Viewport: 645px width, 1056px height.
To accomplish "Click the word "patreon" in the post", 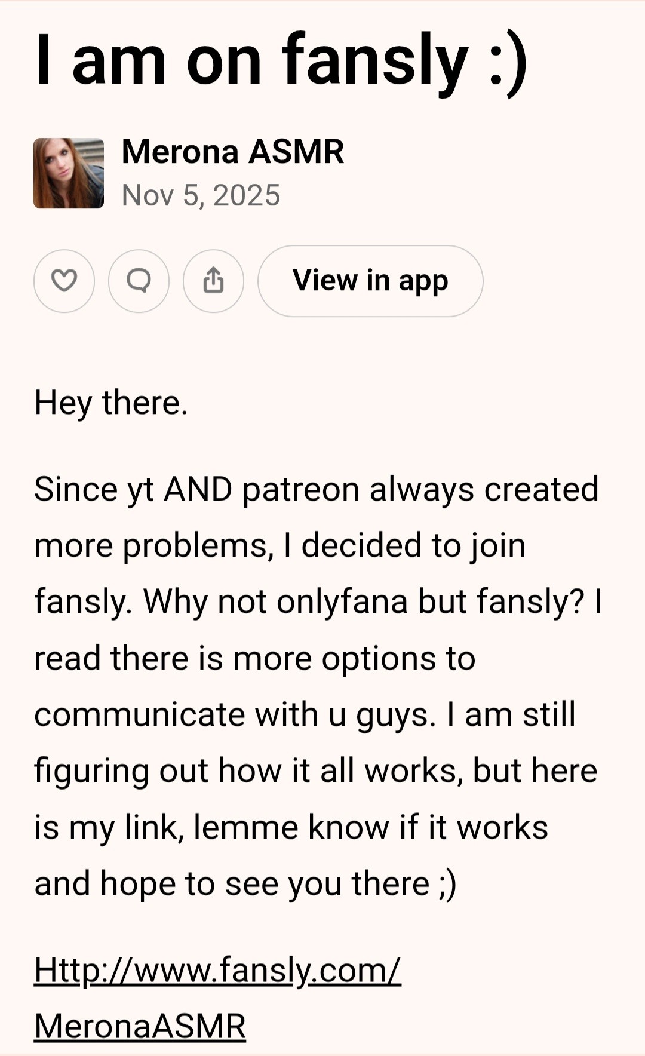I will tap(301, 489).
